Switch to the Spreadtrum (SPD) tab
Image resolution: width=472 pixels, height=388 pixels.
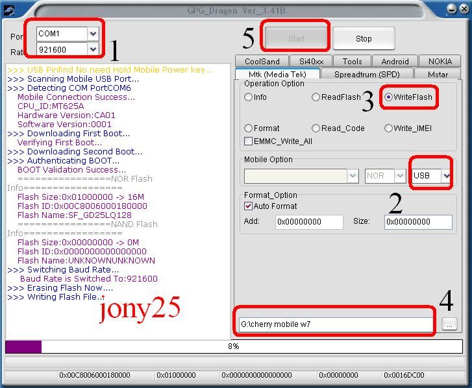click(367, 74)
